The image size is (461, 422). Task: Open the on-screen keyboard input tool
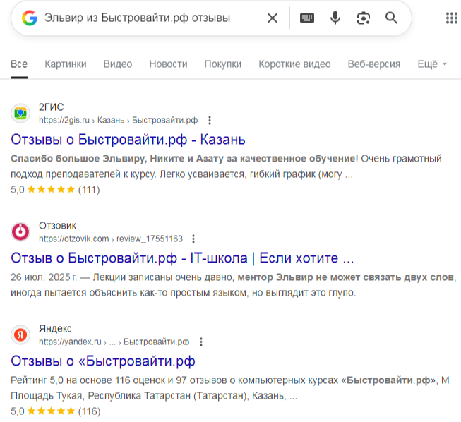click(x=307, y=18)
